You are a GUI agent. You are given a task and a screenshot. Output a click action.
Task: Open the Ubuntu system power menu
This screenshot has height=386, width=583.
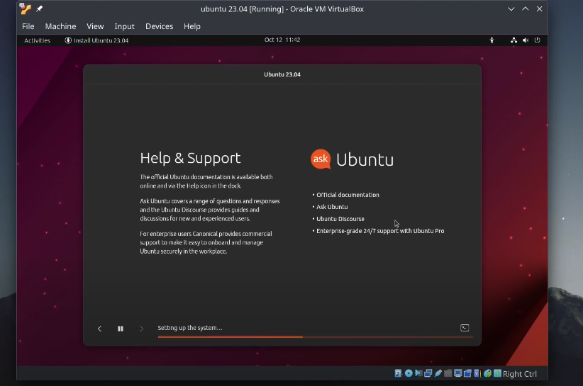pos(537,40)
